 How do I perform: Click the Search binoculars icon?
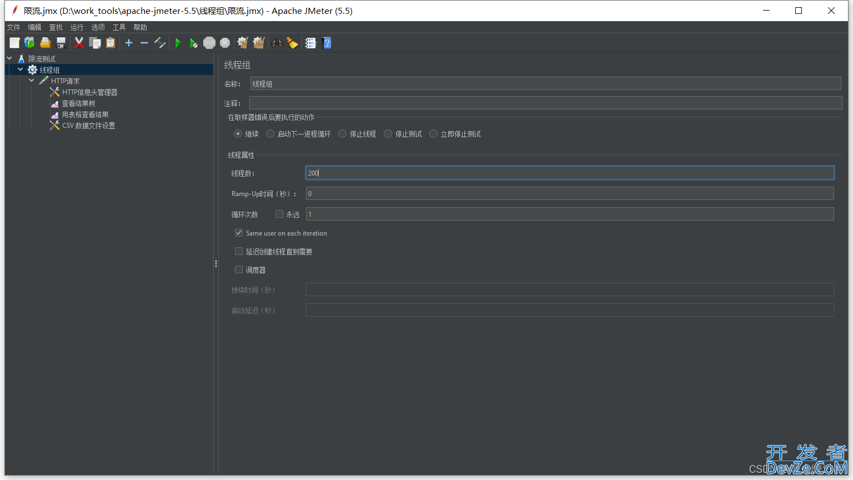pos(277,43)
